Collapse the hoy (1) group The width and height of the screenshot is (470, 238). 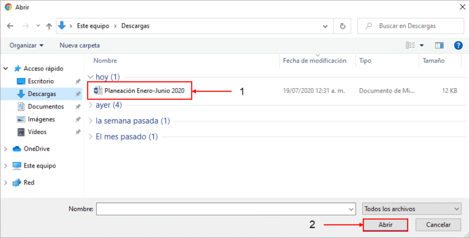point(91,77)
